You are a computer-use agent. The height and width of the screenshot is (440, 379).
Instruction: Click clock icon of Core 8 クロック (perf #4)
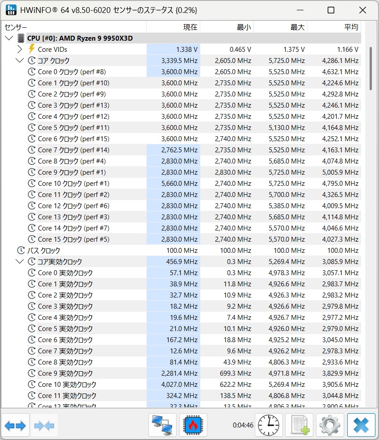point(32,161)
